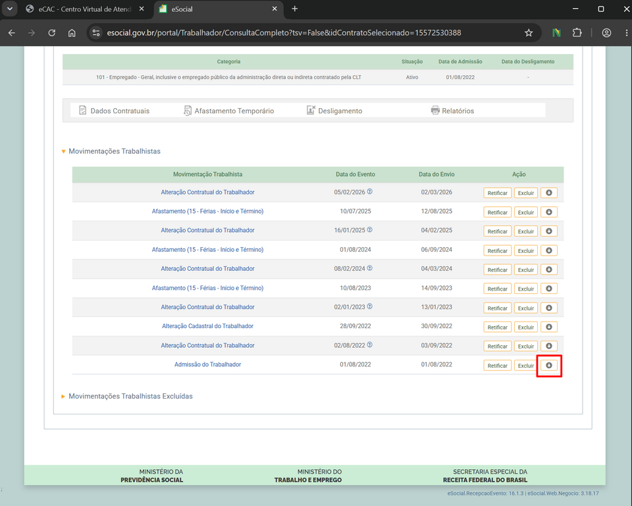Reload the eSocial page
Image resolution: width=632 pixels, height=506 pixels.
coord(51,33)
